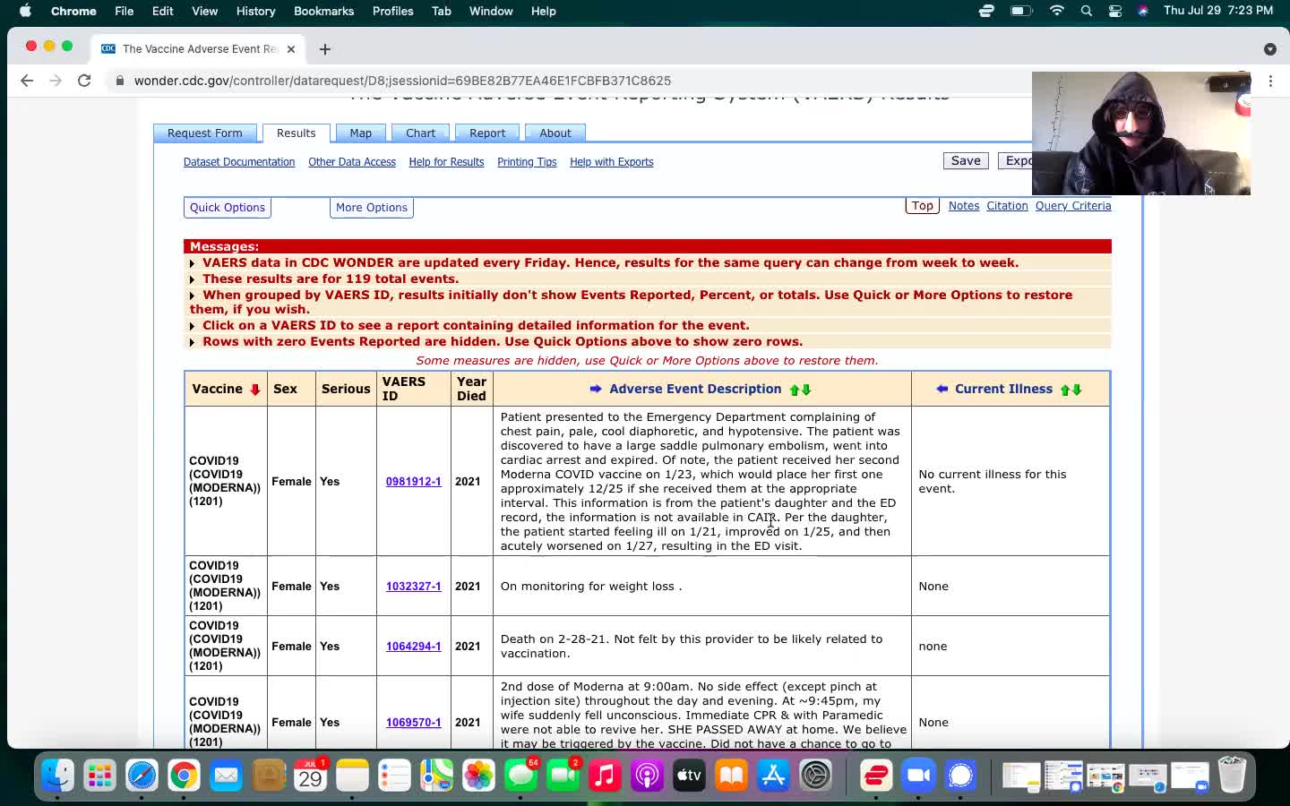
Task: Expand the 'updated every Friday' message
Action: pyautogui.click(x=193, y=263)
